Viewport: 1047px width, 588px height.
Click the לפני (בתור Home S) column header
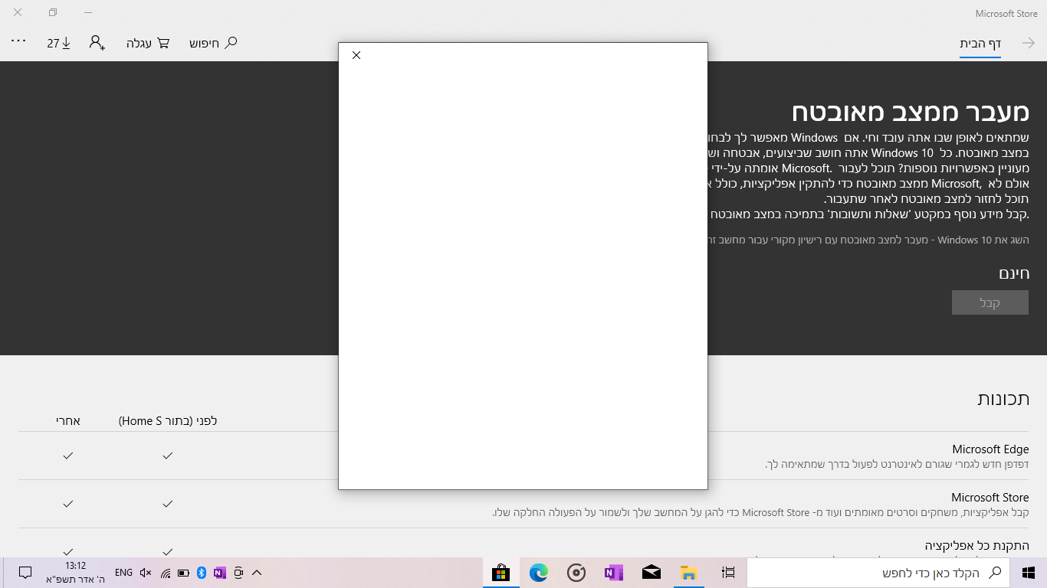[x=168, y=421]
